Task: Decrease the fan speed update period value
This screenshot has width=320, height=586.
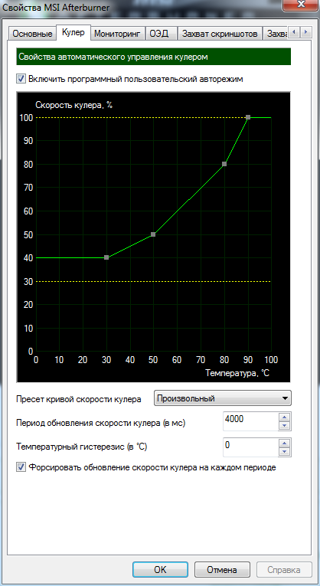Action: pyautogui.click(x=285, y=426)
